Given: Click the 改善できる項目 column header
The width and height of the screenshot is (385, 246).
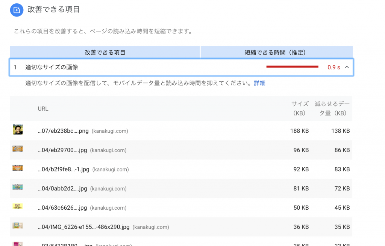Looking at the screenshot, I should point(105,52).
